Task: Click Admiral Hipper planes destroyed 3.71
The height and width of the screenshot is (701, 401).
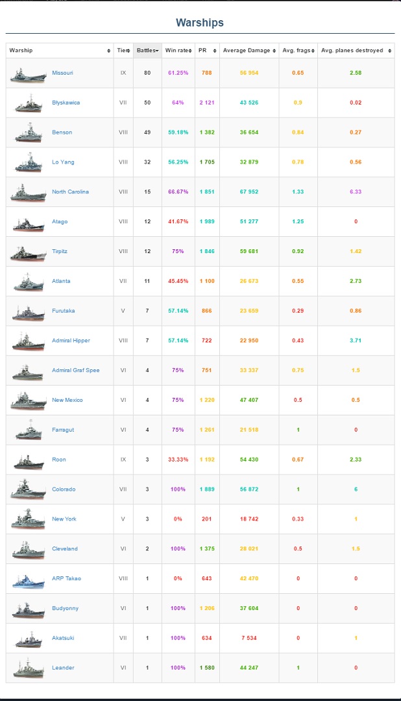Action: coord(356,341)
